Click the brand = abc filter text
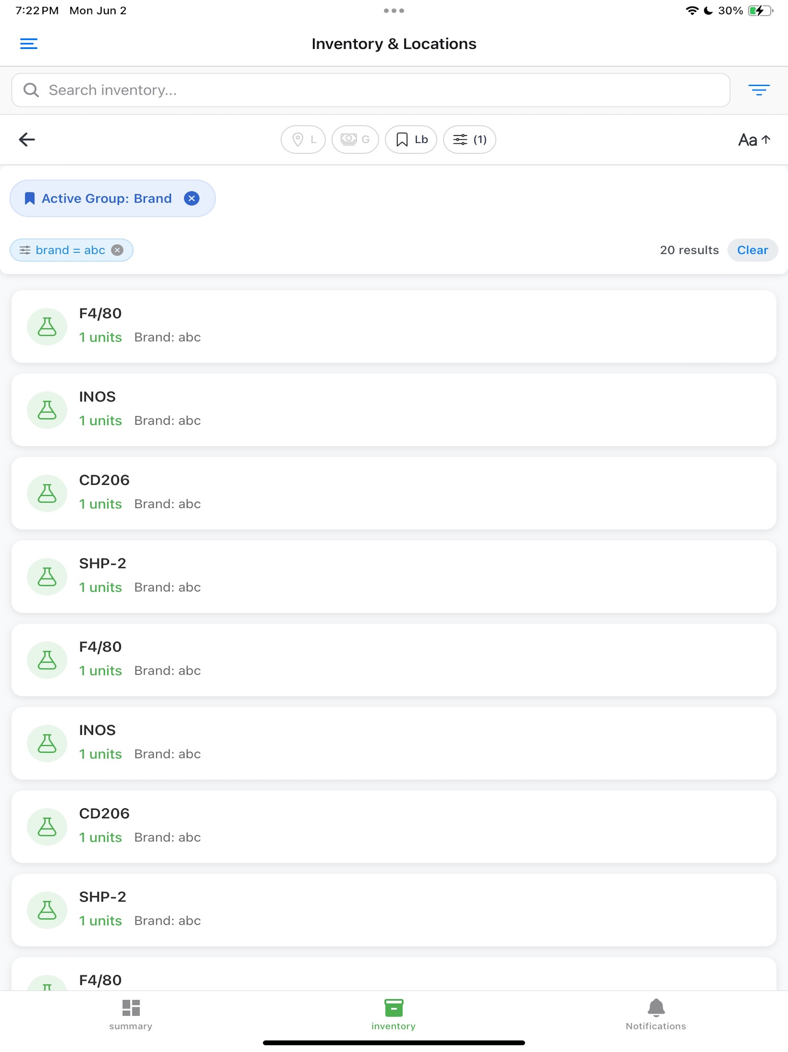The width and height of the screenshot is (788, 1052). click(x=70, y=250)
